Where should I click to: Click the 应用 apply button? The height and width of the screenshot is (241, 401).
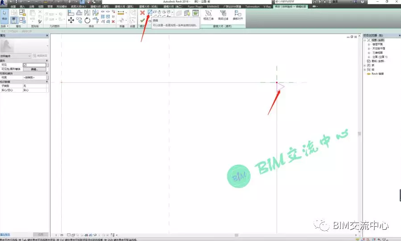pyautogui.click(x=41, y=235)
